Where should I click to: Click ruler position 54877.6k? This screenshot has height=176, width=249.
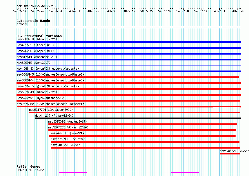click(219, 11)
